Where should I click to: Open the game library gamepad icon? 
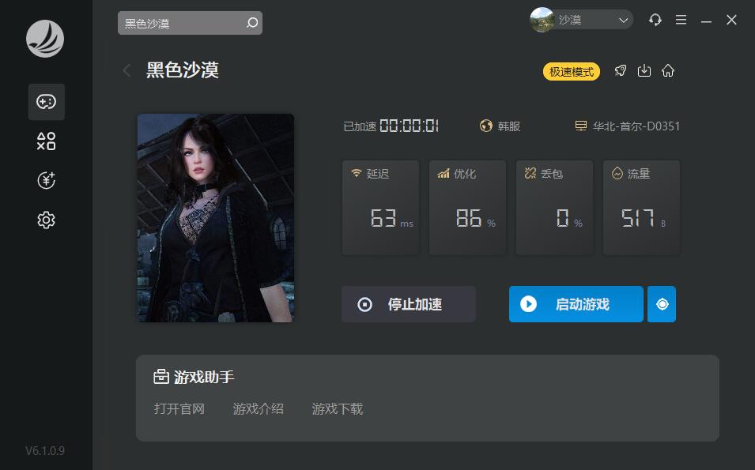pos(46,102)
